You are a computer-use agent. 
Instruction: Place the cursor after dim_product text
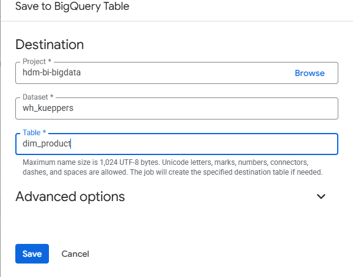click(x=71, y=143)
